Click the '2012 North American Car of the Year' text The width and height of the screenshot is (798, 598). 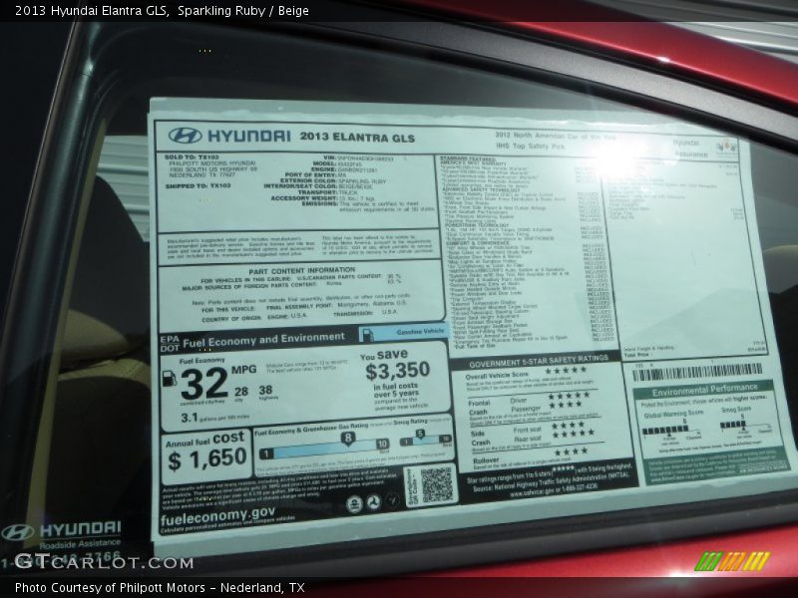click(x=556, y=137)
